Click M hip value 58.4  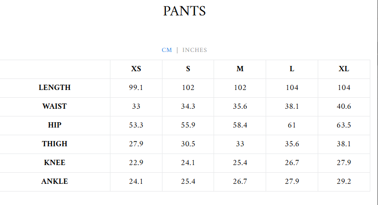point(240,125)
